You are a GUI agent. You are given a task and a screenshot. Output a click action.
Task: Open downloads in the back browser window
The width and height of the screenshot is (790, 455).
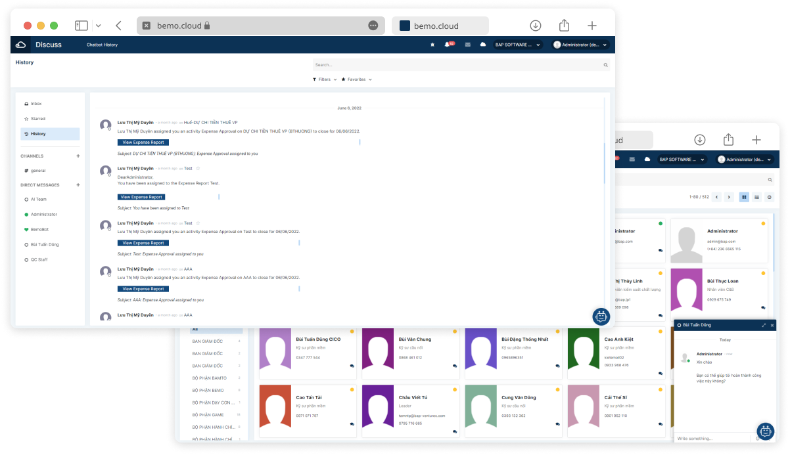tap(700, 139)
